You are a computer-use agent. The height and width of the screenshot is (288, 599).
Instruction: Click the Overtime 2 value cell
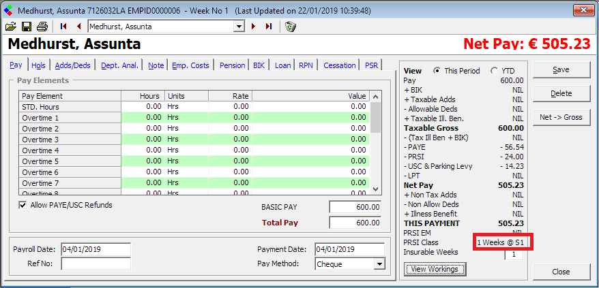(311, 129)
